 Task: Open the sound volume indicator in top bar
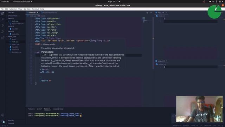coord(213,1)
